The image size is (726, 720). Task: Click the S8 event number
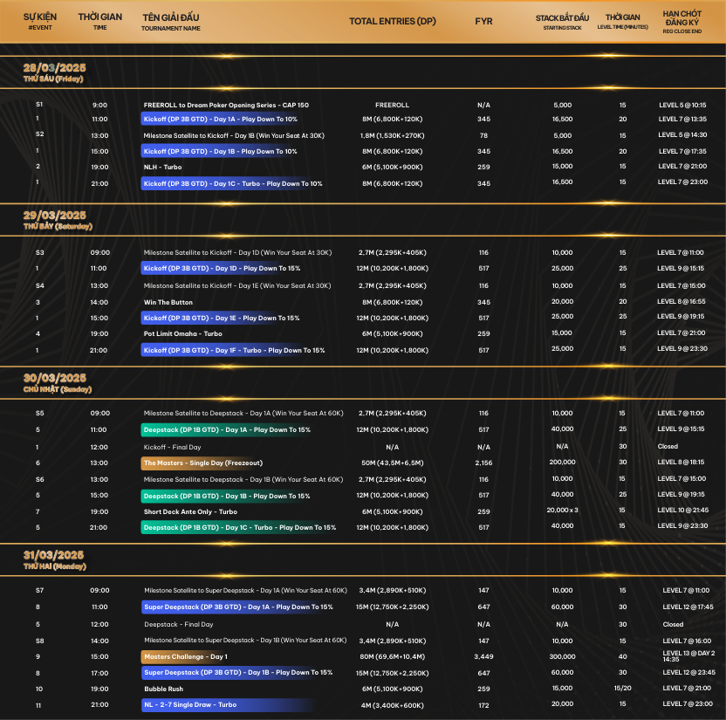point(39,641)
